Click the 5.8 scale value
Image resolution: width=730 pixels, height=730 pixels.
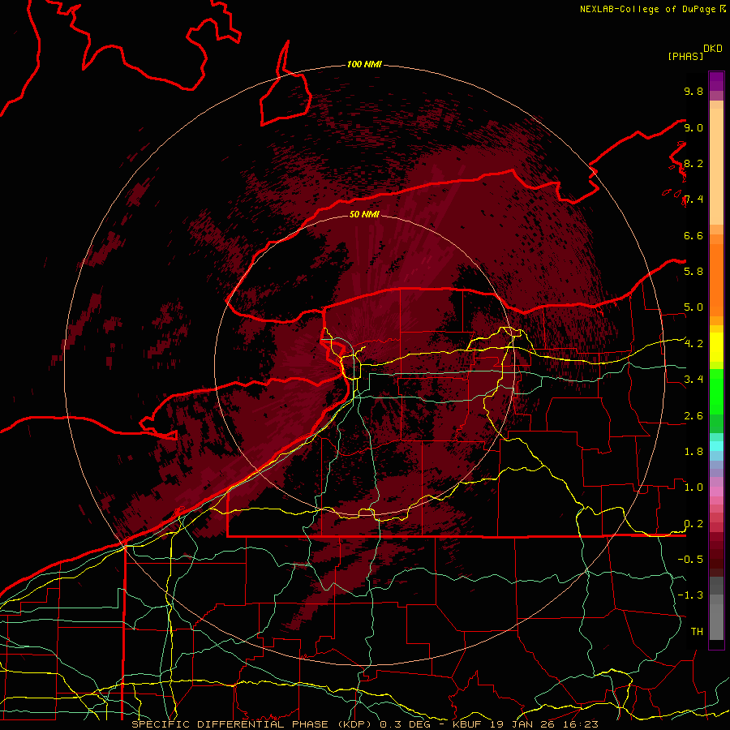click(x=693, y=272)
